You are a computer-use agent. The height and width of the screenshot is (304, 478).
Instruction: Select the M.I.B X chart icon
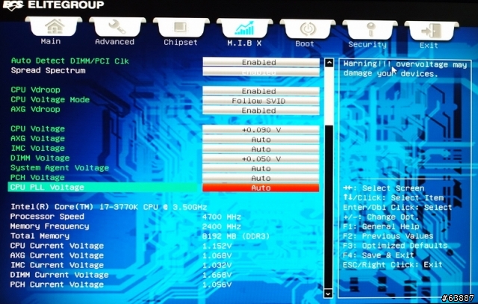(x=244, y=28)
